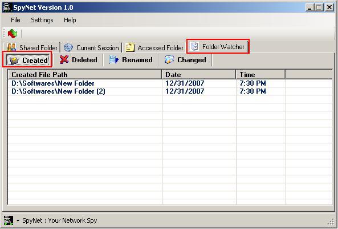Open the Help menu

(70, 20)
